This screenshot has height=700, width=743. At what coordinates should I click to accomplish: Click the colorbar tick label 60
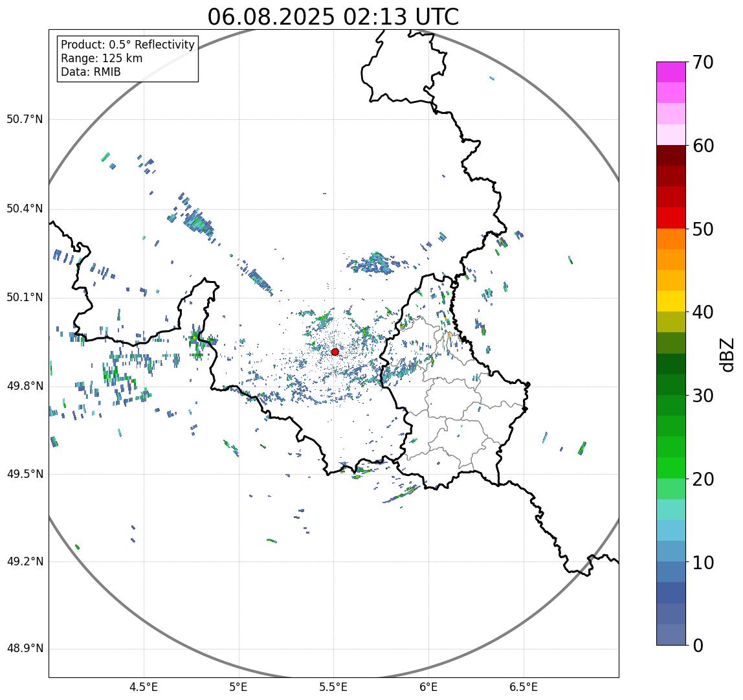pyautogui.click(x=703, y=146)
